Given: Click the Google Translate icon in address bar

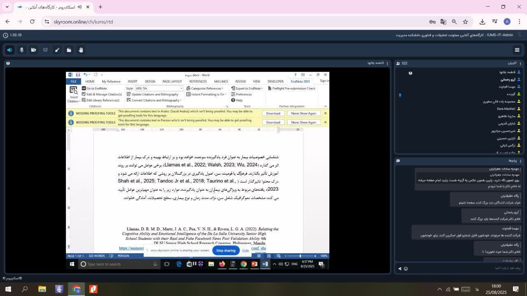Looking at the screenshot, I should tap(443, 22).
